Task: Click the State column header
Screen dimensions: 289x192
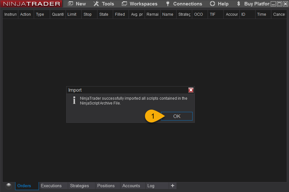Action: pos(105,14)
